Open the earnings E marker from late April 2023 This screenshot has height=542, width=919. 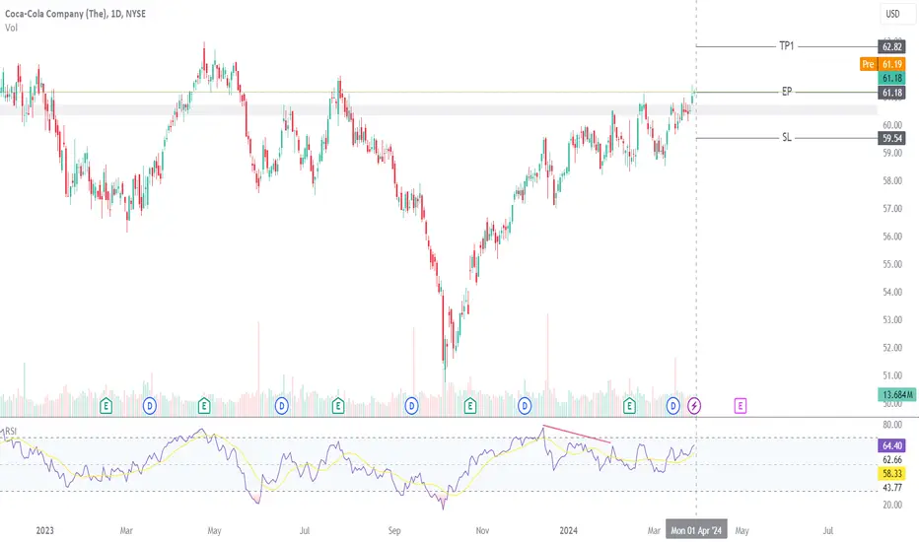coord(204,405)
